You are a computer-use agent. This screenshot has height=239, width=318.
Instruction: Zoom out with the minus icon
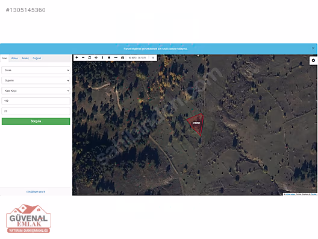(83, 57)
